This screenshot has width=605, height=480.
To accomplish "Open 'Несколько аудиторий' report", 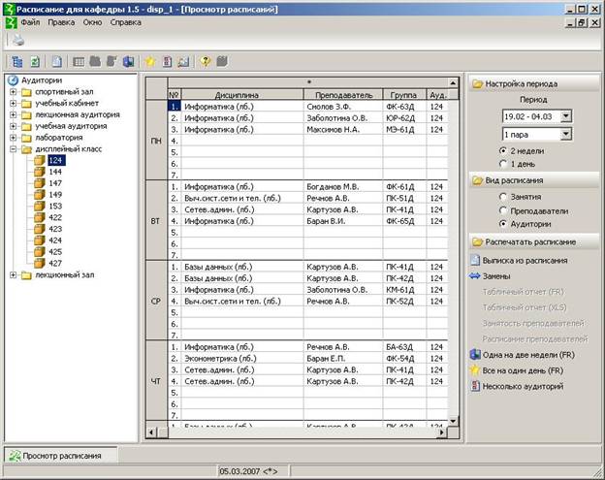I will [x=524, y=386].
